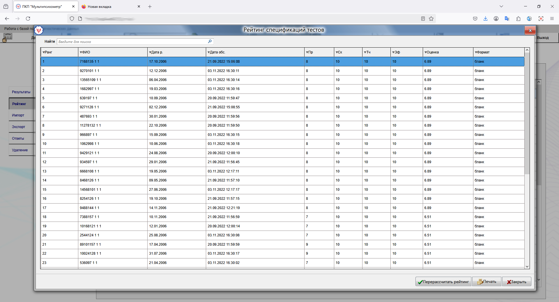Switch to the Новая вкладка browser tab
Image resolution: width=559 pixels, height=302 pixels.
tap(100, 6)
